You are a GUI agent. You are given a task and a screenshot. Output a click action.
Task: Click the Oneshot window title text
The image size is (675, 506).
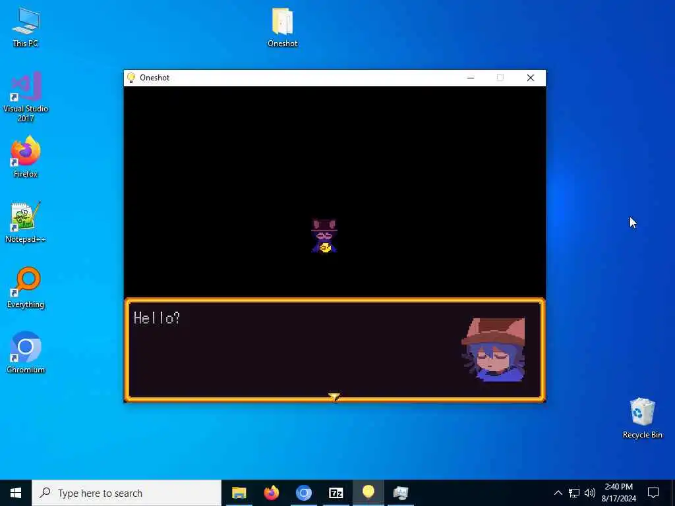click(x=154, y=78)
